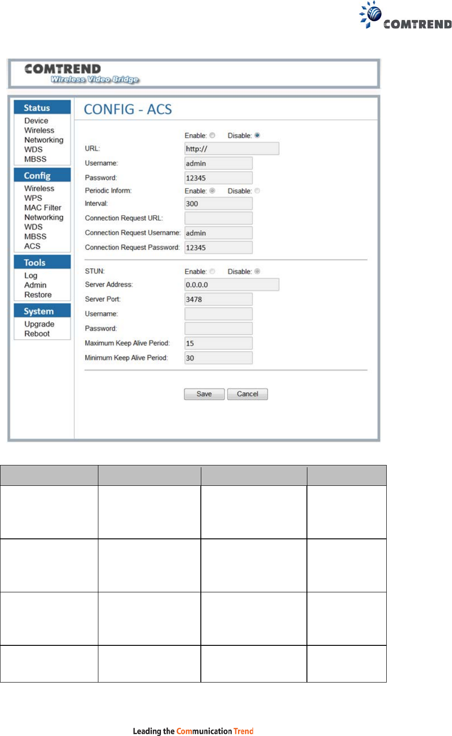Viewport: 452px width, 736px height.
Task: Enable STUN radio button
Action: 212,271
